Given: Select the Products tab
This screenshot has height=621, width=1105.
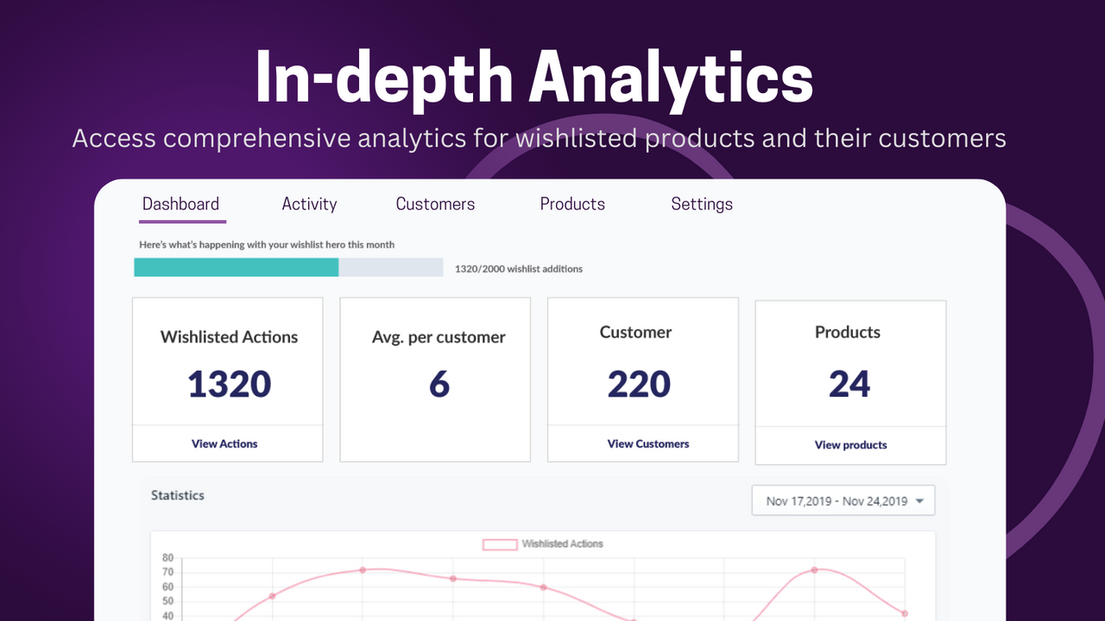Looking at the screenshot, I should pyautogui.click(x=572, y=204).
